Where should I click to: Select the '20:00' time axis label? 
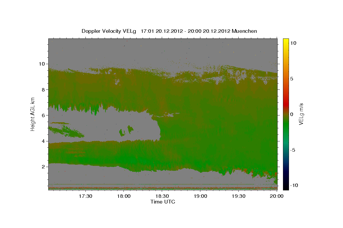coord(277,196)
